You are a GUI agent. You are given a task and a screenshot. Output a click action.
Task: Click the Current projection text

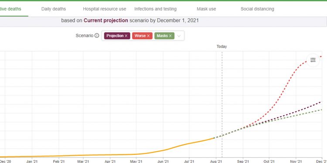coord(106,20)
